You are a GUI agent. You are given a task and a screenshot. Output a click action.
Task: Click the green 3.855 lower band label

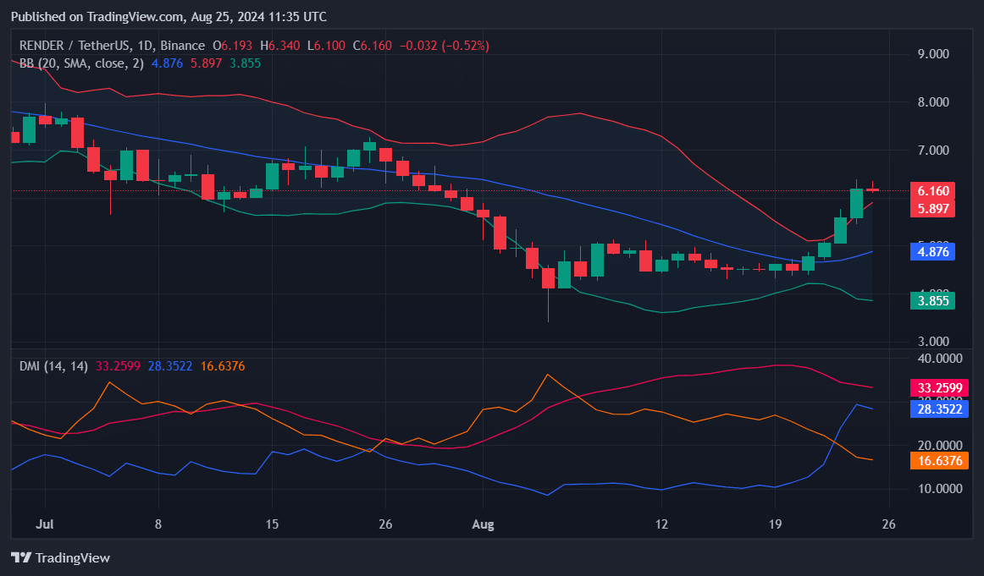click(x=931, y=300)
